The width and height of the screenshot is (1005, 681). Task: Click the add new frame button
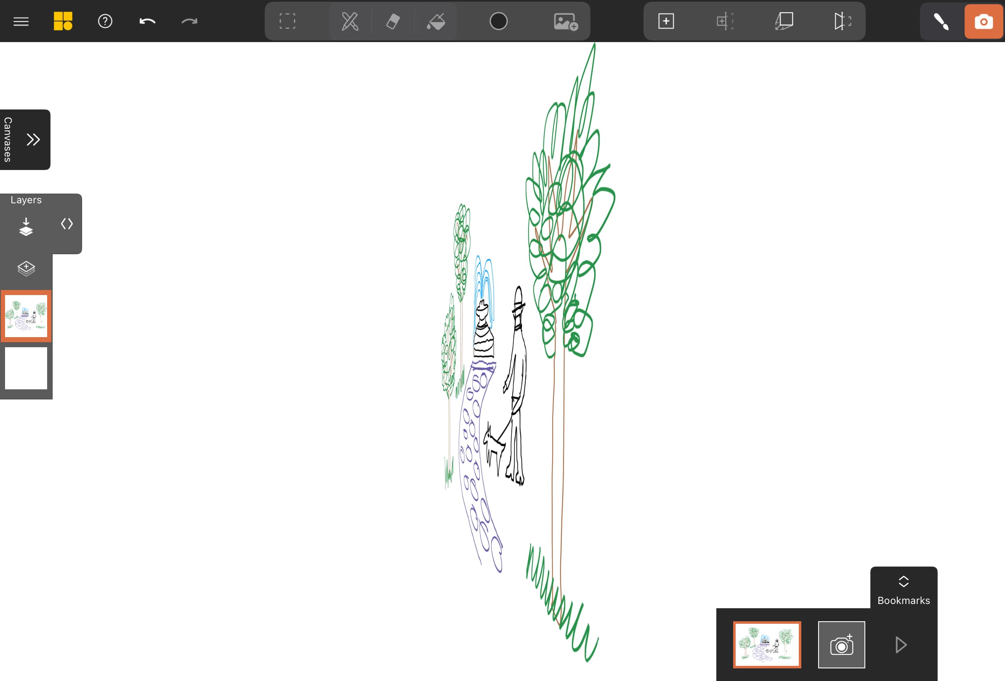pos(666,21)
